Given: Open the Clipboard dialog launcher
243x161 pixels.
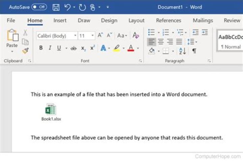Looking at the screenshot, I should pyautogui.click(x=30, y=61).
